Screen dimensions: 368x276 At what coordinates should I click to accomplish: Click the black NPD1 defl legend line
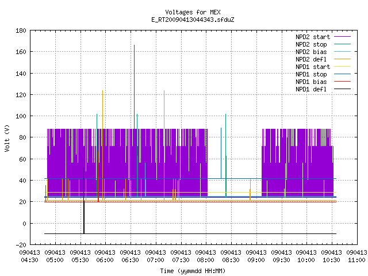342,89
